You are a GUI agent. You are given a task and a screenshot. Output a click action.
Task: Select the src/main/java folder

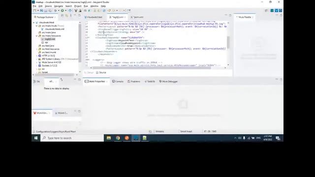47,32
